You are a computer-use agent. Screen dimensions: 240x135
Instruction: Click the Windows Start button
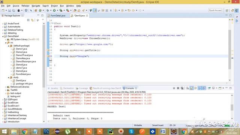[4, 132]
